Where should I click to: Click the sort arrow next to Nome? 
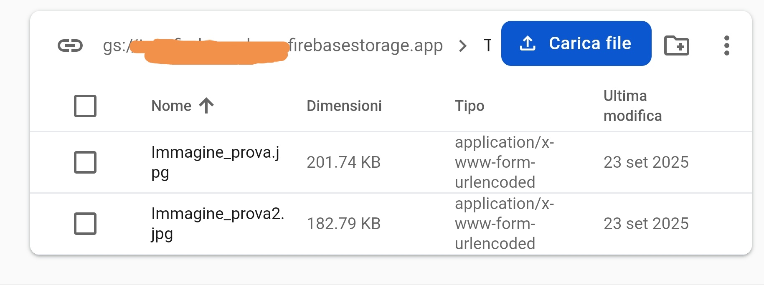(x=206, y=106)
